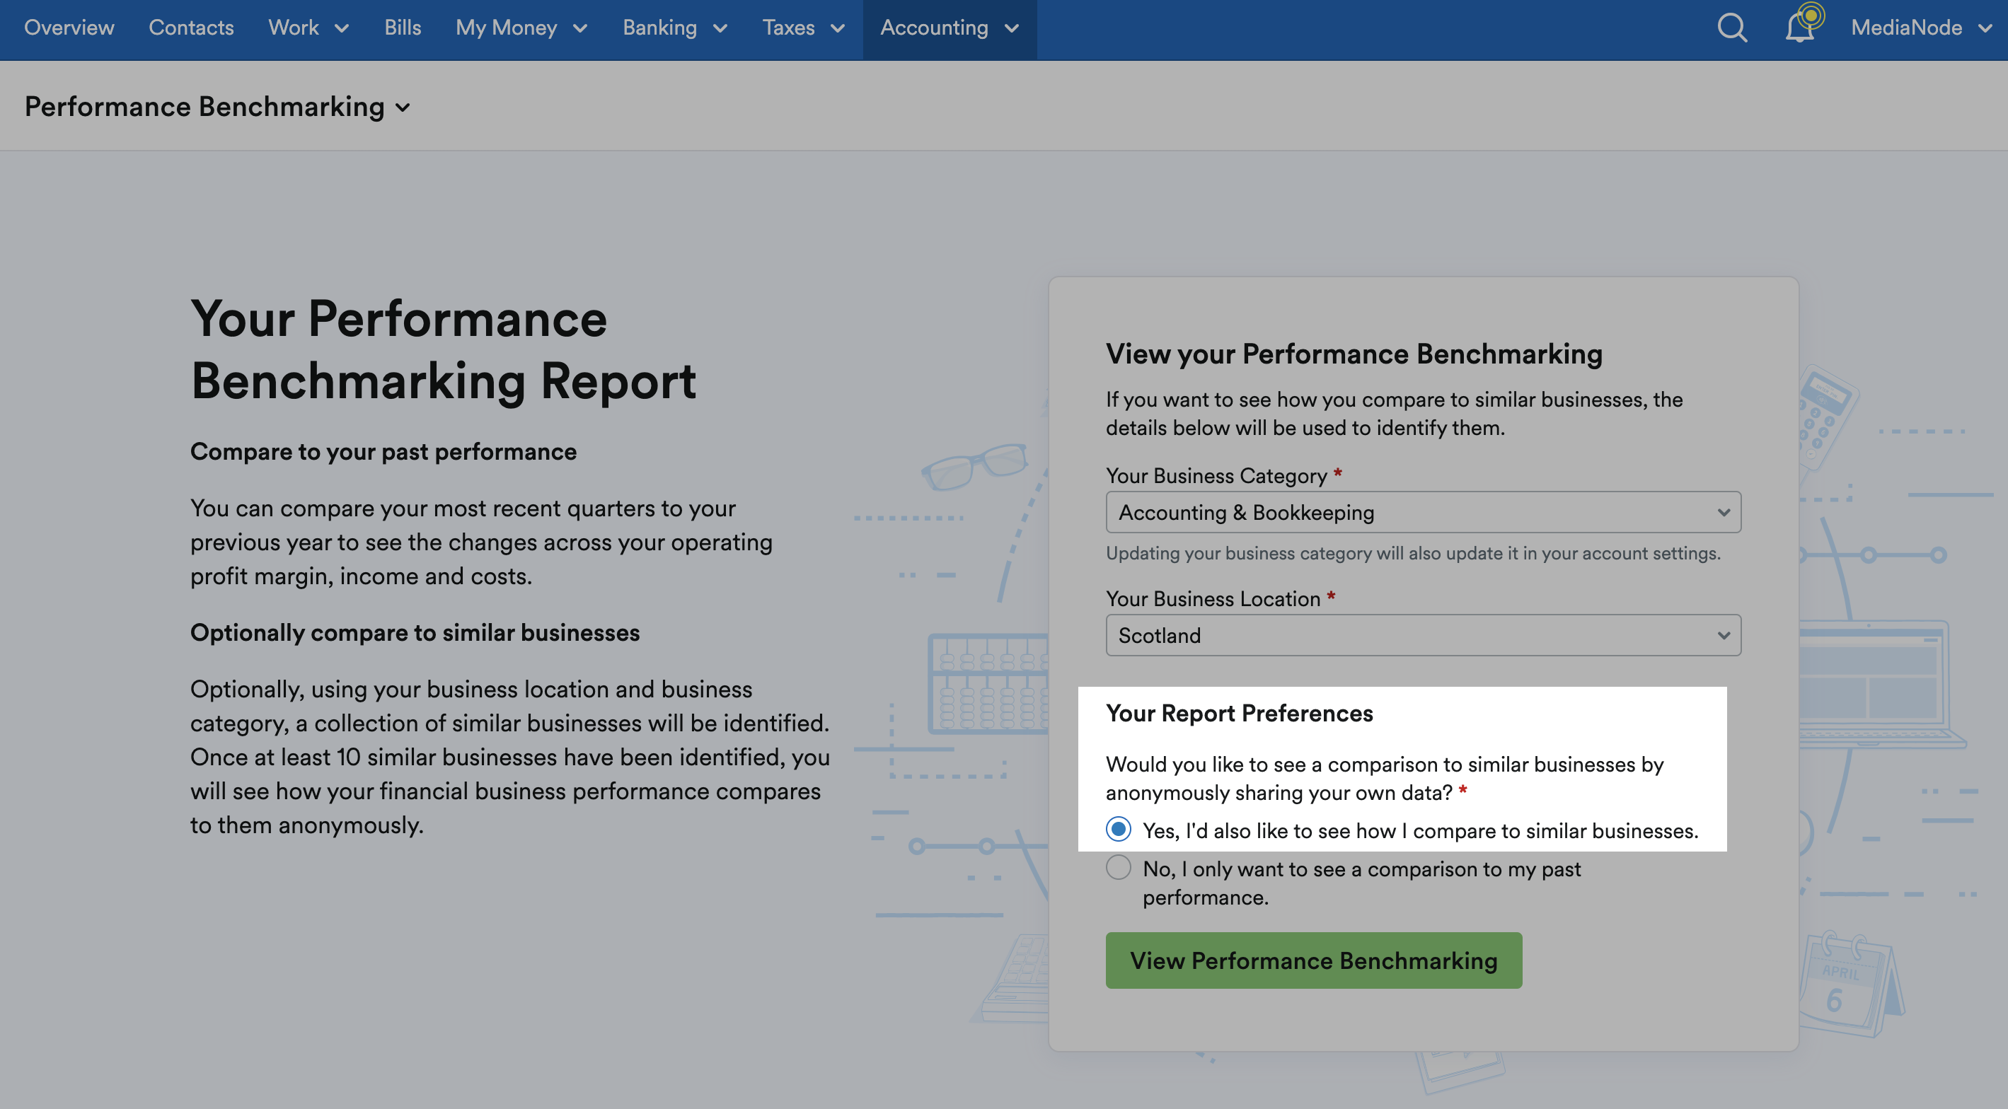
Task: Click 'Your Performance Benchmarking Report' main title
Action: 444,350
